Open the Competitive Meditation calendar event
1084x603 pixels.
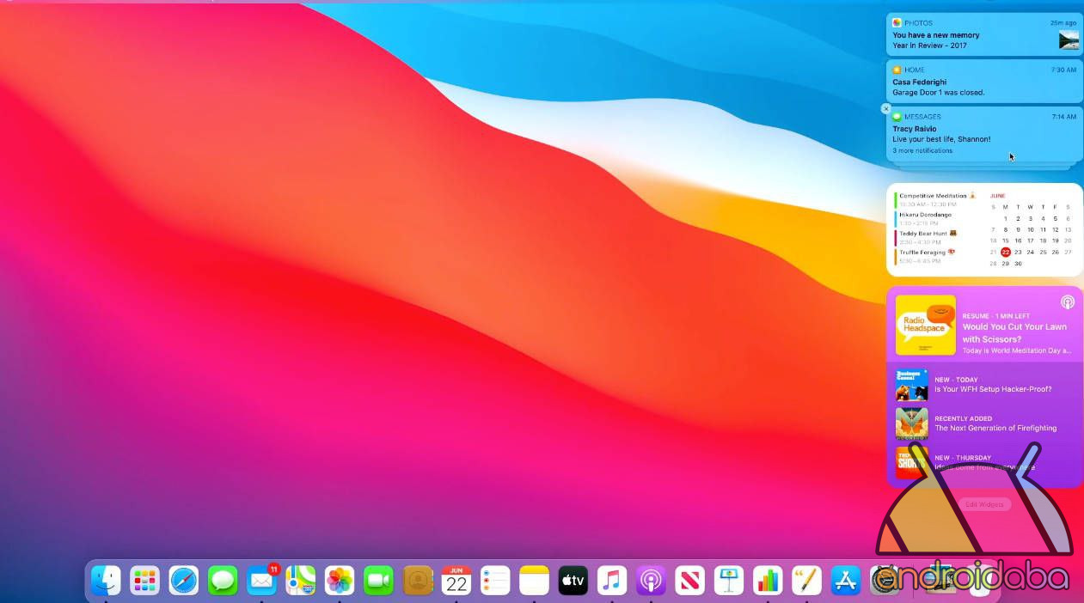[x=935, y=199]
